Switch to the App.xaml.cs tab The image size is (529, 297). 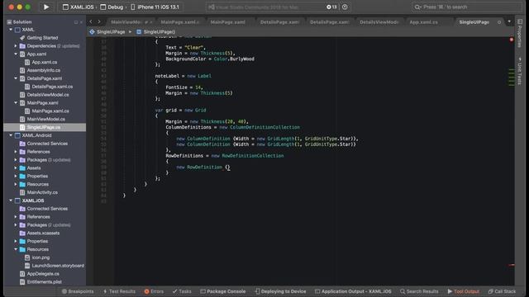pos(423,22)
